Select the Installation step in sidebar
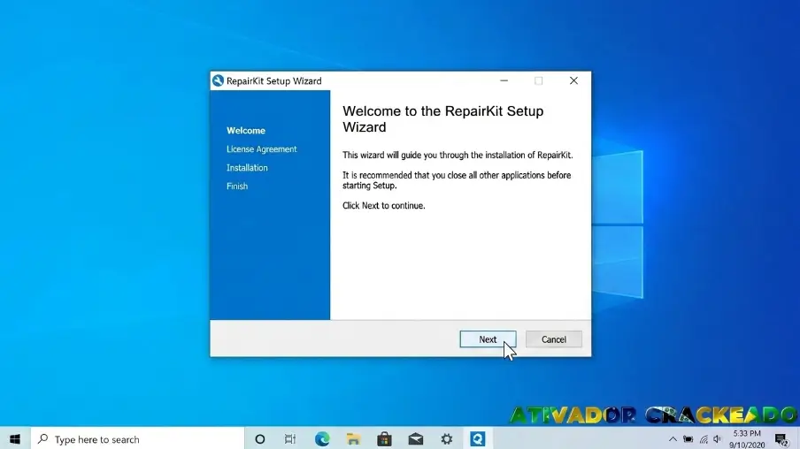This screenshot has width=800, height=449. click(x=247, y=168)
